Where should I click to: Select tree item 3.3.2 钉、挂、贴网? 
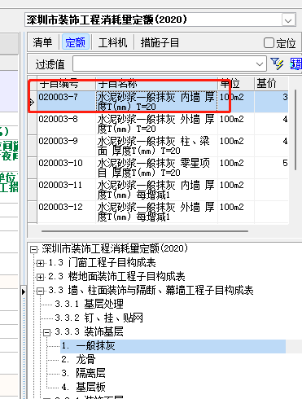(99, 318)
